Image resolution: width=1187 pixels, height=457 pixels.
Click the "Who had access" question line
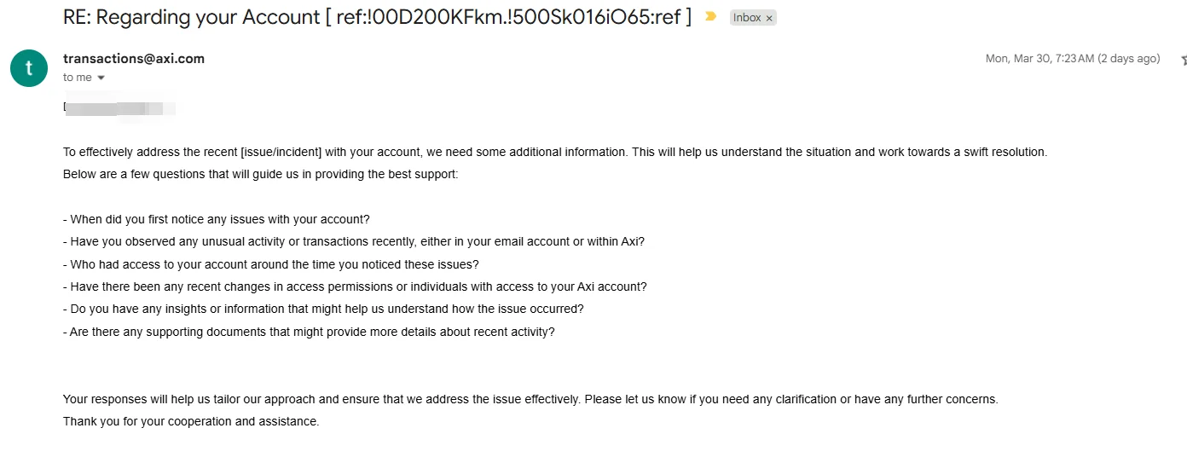[x=271, y=264]
